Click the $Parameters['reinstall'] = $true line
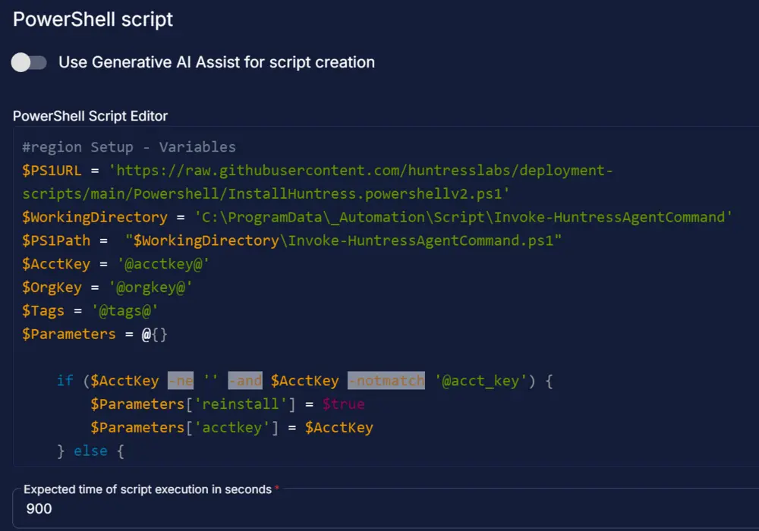The image size is (759, 531). [228, 404]
